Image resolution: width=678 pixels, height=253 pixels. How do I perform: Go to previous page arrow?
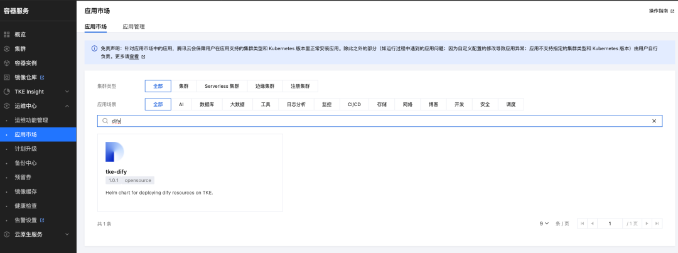(592, 223)
